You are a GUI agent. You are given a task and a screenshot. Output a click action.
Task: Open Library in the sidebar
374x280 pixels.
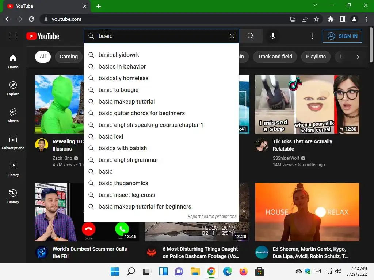pos(13,169)
